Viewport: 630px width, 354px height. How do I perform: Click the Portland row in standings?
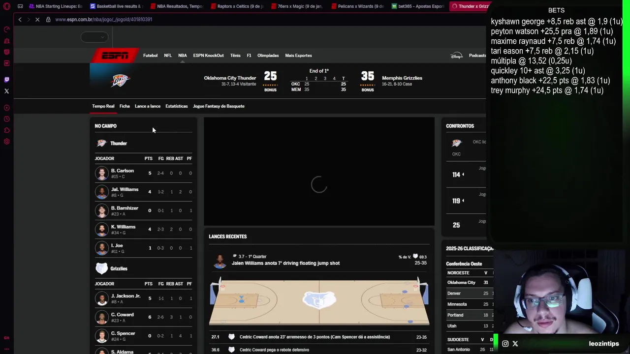pyautogui.click(x=469, y=315)
